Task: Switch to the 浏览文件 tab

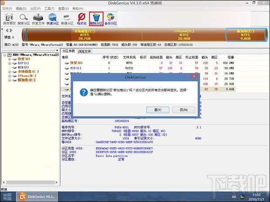Action: click(x=85, y=51)
